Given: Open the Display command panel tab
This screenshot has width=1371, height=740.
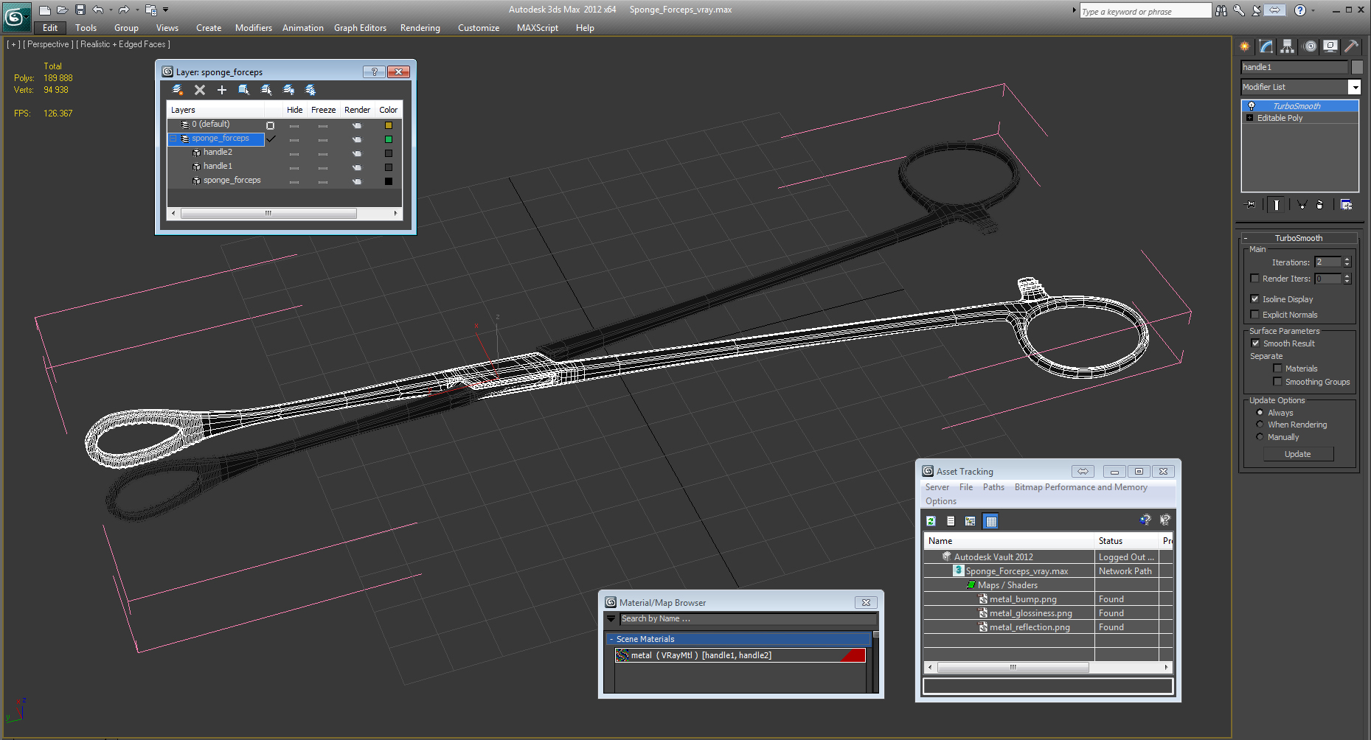Looking at the screenshot, I should pos(1330,46).
